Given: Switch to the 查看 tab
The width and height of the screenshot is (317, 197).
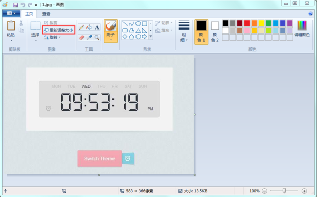Looking at the screenshot, I should coord(46,14).
